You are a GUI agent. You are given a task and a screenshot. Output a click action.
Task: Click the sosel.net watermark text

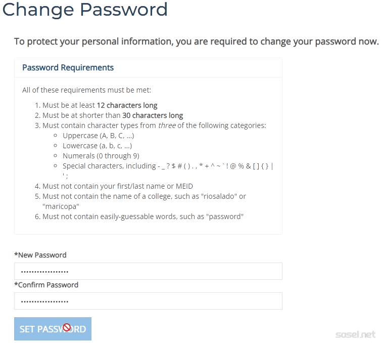click(x=356, y=335)
